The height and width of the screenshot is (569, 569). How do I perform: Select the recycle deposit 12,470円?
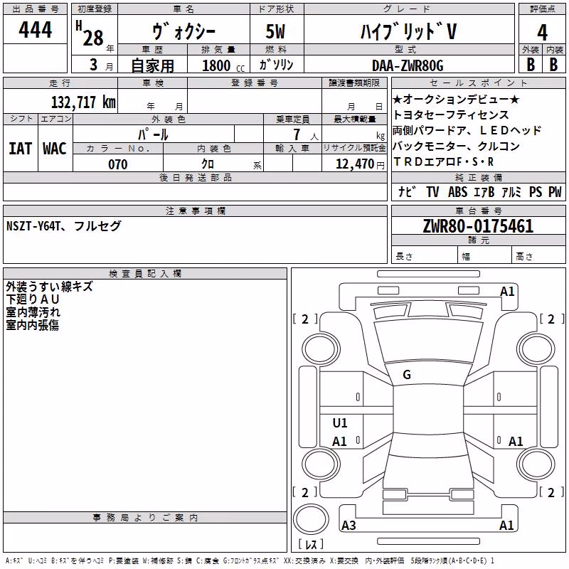click(360, 164)
